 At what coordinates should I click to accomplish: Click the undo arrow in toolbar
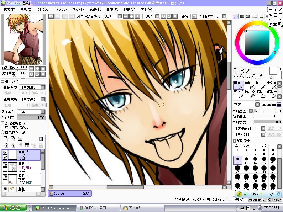click(x=51, y=17)
